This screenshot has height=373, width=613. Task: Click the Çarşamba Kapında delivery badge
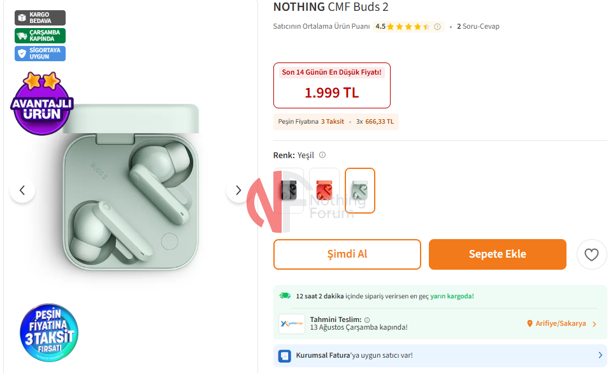coord(40,36)
